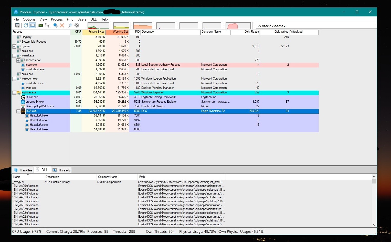Open the Find menu

pos(70,19)
